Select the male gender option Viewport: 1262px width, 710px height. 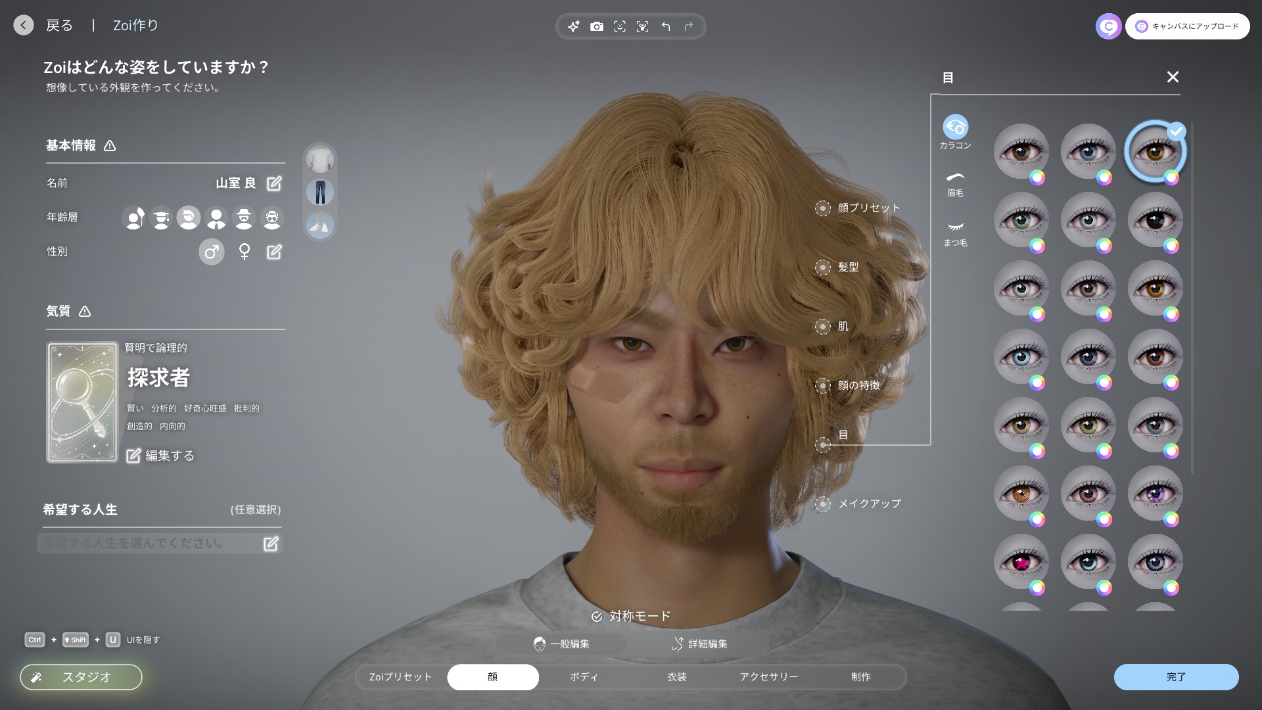[x=211, y=252]
